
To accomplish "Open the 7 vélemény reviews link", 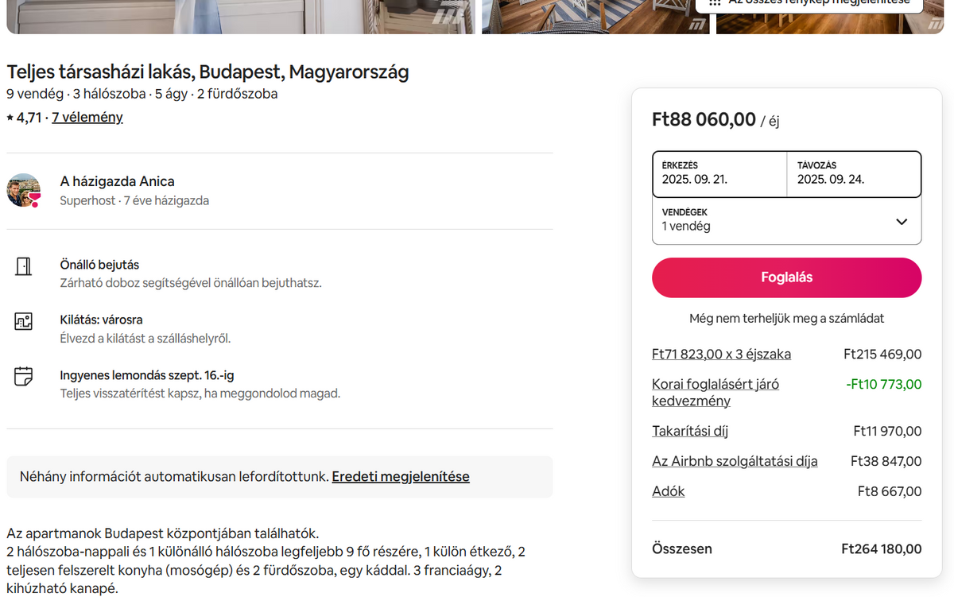I will 87,118.
